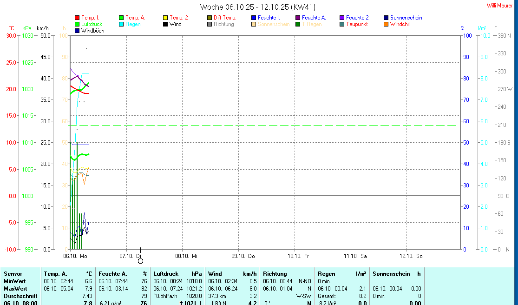The height and width of the screenshot is (305, 518).
Task: Select the cyan Regen legend swatch
Action: click(x=121, y=24)
